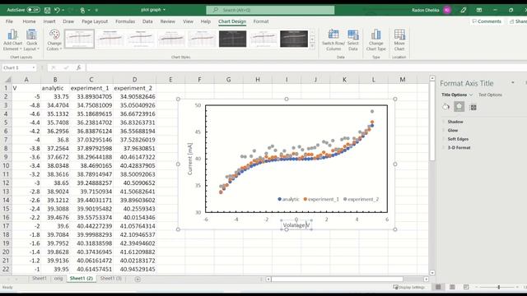Open Ribbon Display Options icon
Image resolution: width=527 pixels, height=296 pixels.
point(479,10)
